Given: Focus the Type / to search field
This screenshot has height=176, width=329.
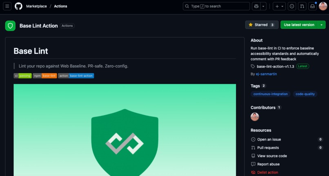Looking at the screenshot, I should (x=216, y=6).
